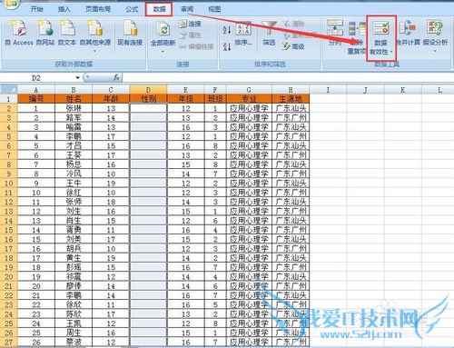Switch to the 开始 tab
Screen dimensions: 454x348
click(x=36, y=9)
